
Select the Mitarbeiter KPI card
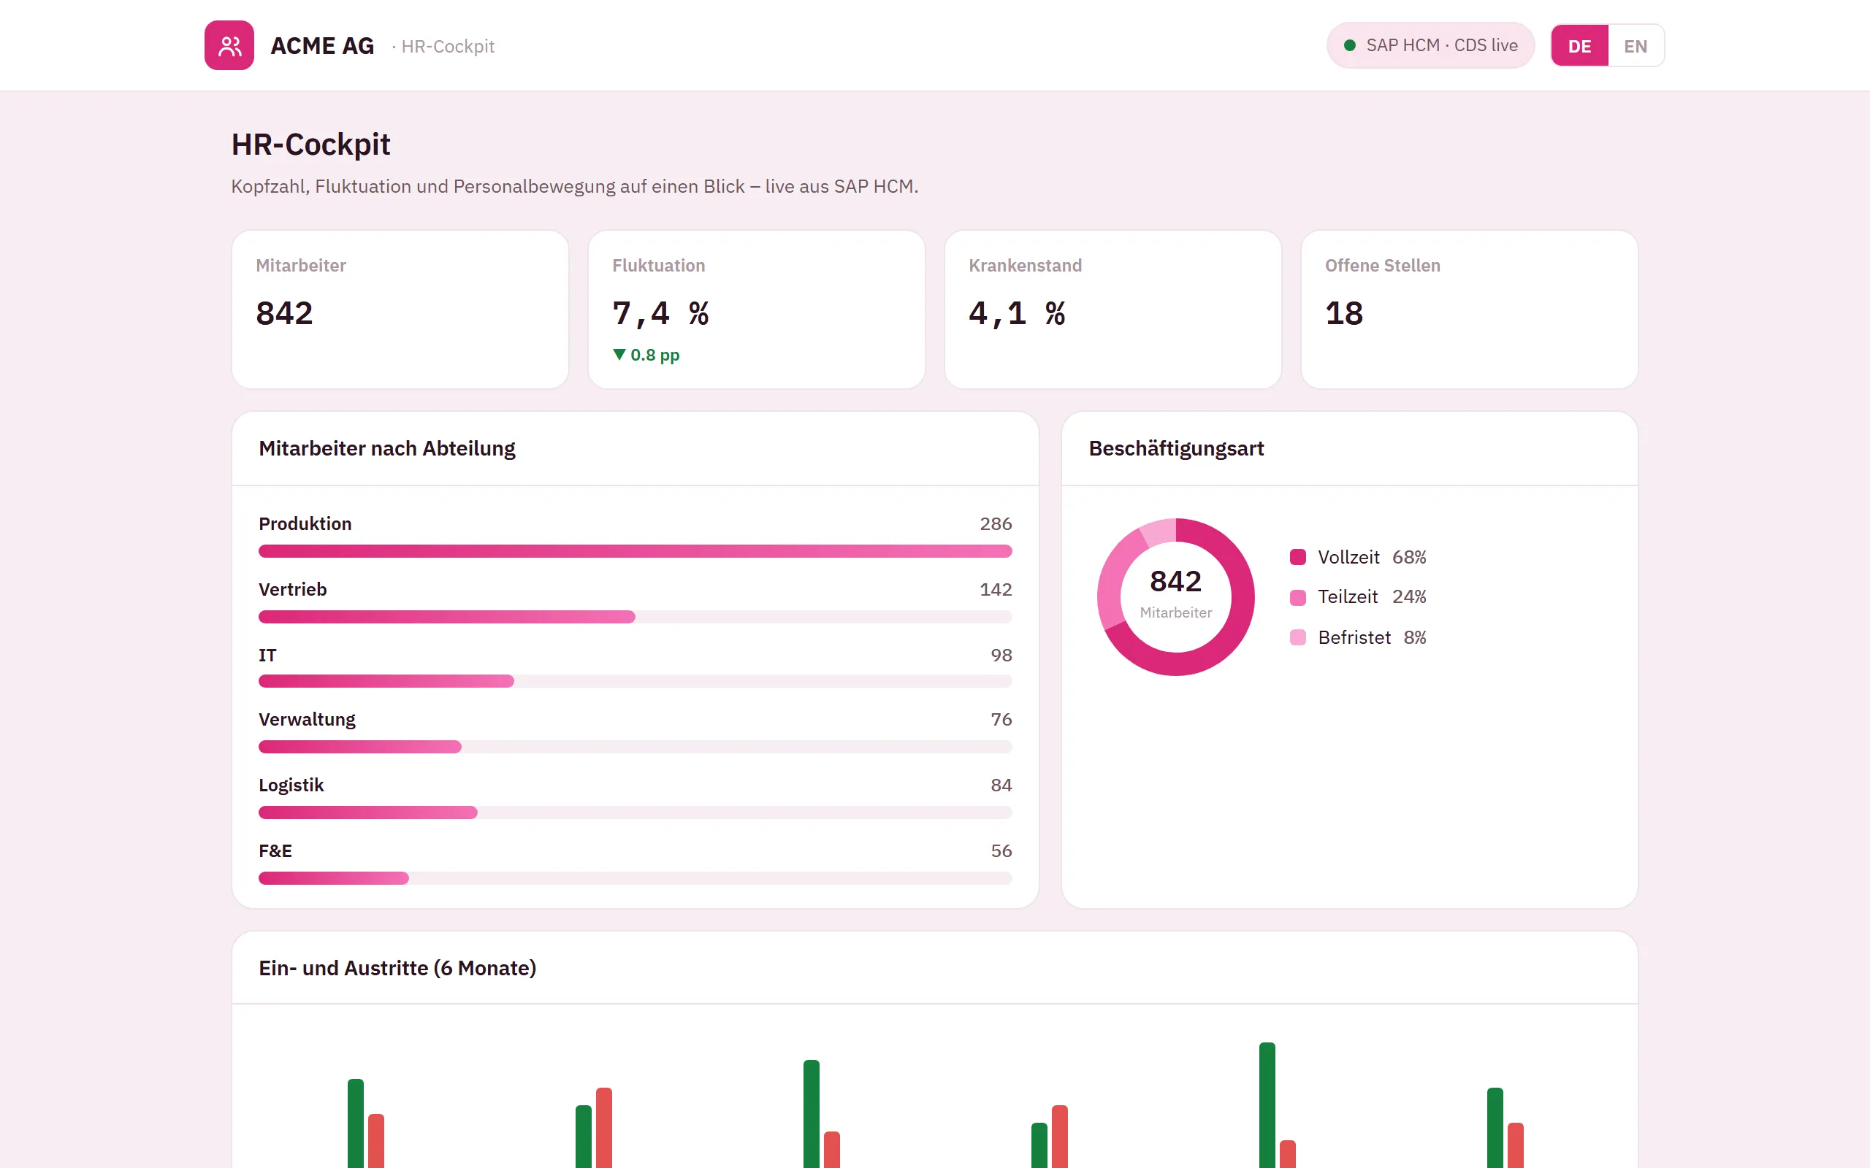click(x=400, y=310)
